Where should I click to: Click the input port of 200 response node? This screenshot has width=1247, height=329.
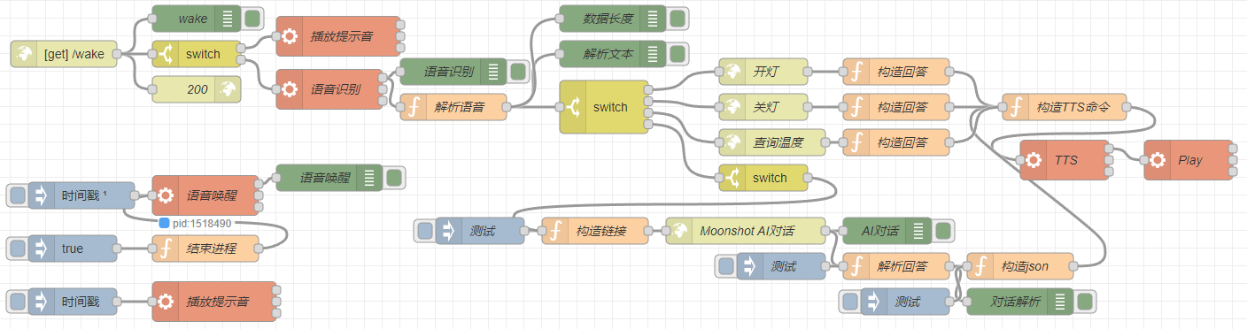click(x=152, y=89)
